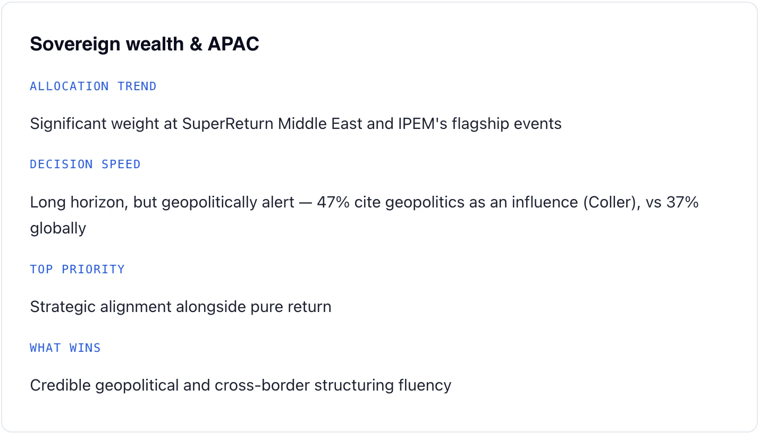Select the ALLOCATION TREND label
The height and width of the screenshot is (433, 759).
[x=93, y=86]
